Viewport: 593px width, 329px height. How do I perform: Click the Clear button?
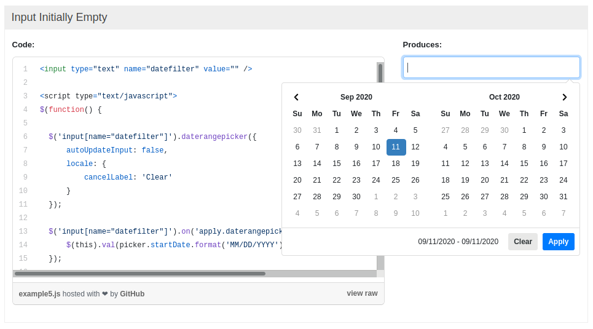[x=523, y=242]
